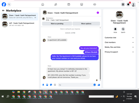The width and height of the screenshot is (139, 103).
Task: Click the 'Hello: Yes The Apartment' message bubble
Action: point(75,57)
